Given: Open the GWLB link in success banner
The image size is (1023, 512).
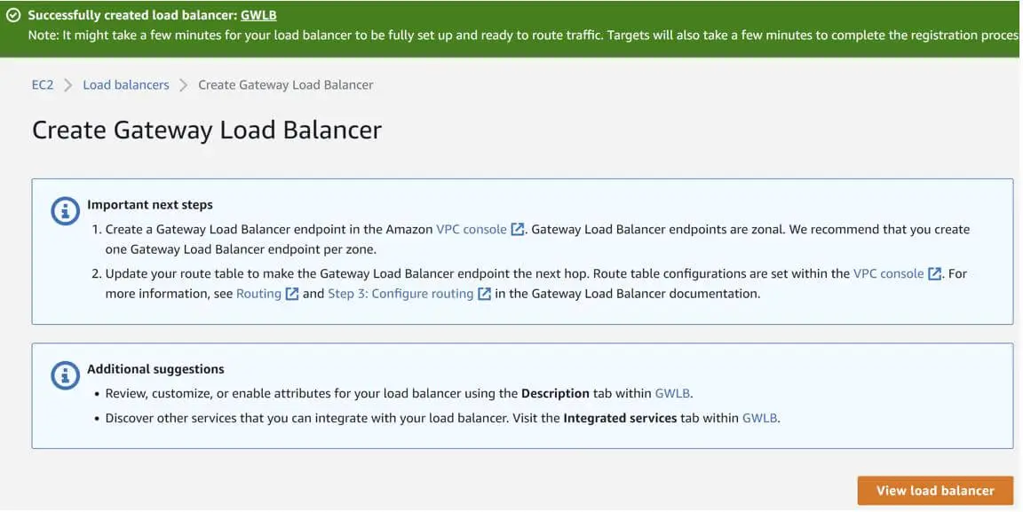Looking at the screenshot, I should 258,15.
